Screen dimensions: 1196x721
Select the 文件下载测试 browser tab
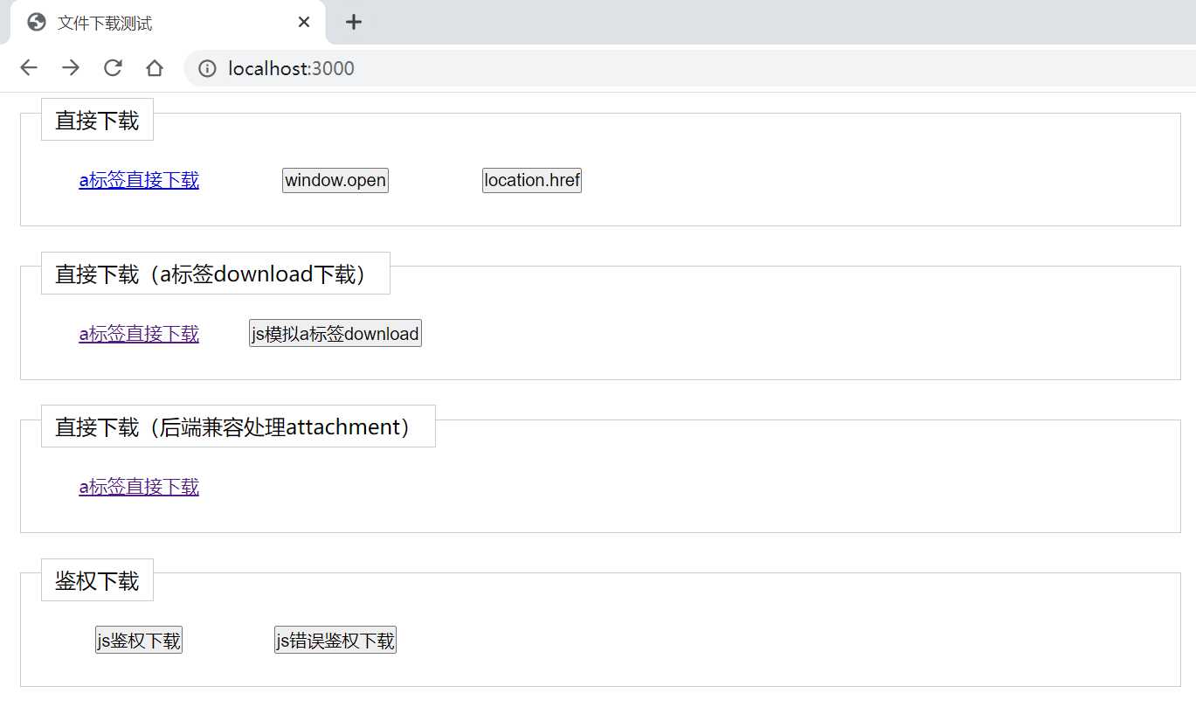click(x=168, y=23)
